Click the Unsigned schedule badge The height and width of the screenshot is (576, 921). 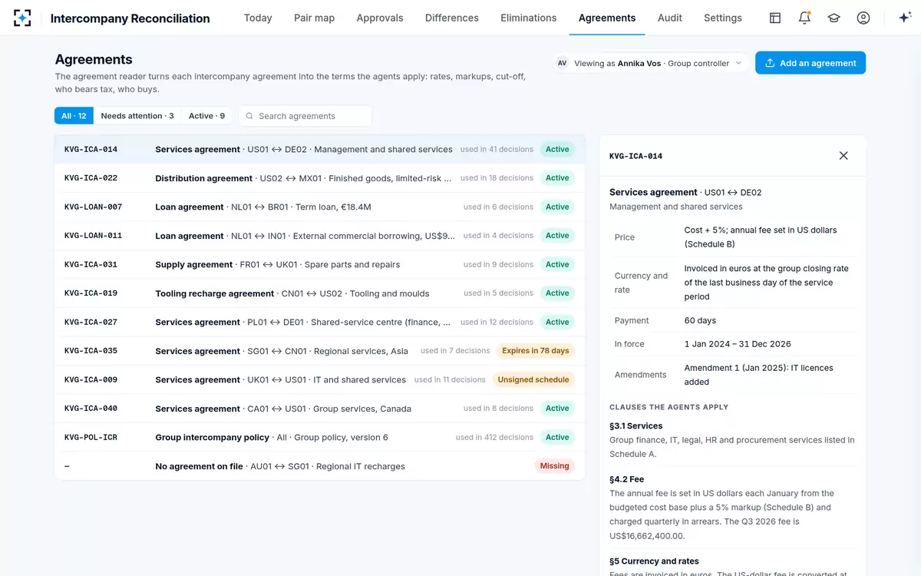point(533,379)
